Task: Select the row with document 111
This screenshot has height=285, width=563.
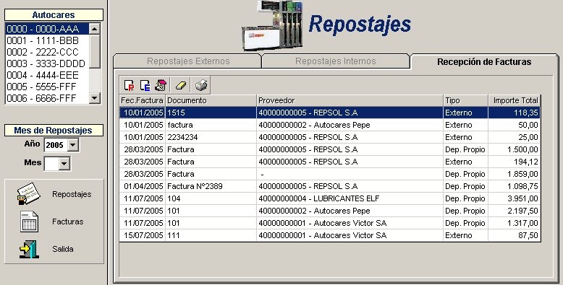Action: pos(329,235)
